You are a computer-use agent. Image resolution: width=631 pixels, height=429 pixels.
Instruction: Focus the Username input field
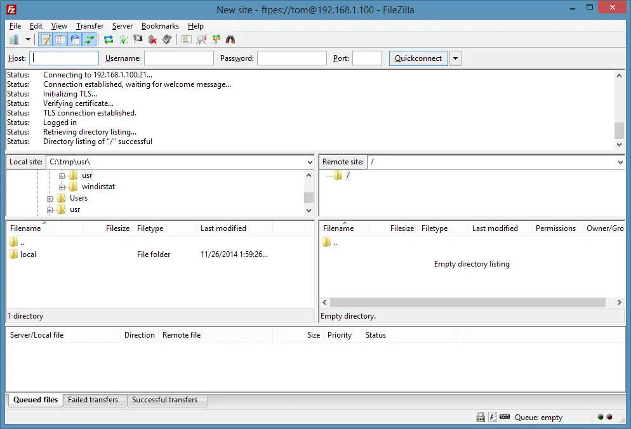click(x=178, y=58)
